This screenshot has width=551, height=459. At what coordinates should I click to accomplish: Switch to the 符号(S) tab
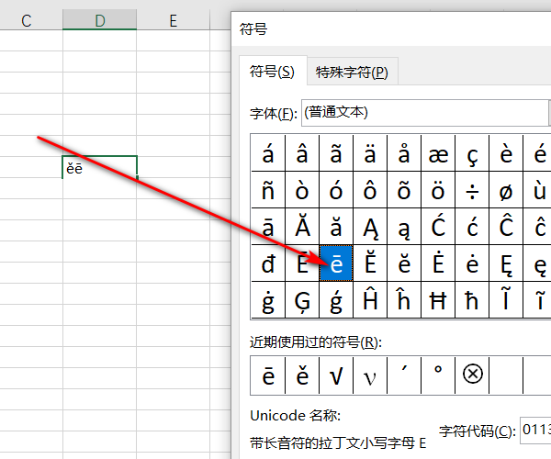[x=273, y=72]
